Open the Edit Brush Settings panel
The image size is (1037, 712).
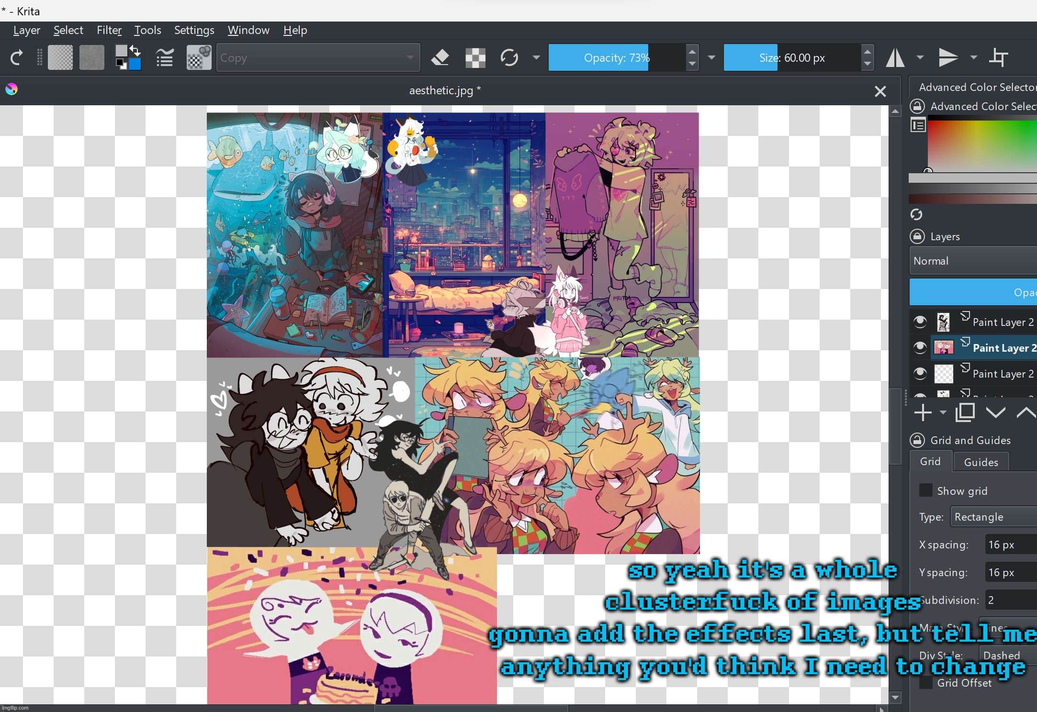(164, 57)
